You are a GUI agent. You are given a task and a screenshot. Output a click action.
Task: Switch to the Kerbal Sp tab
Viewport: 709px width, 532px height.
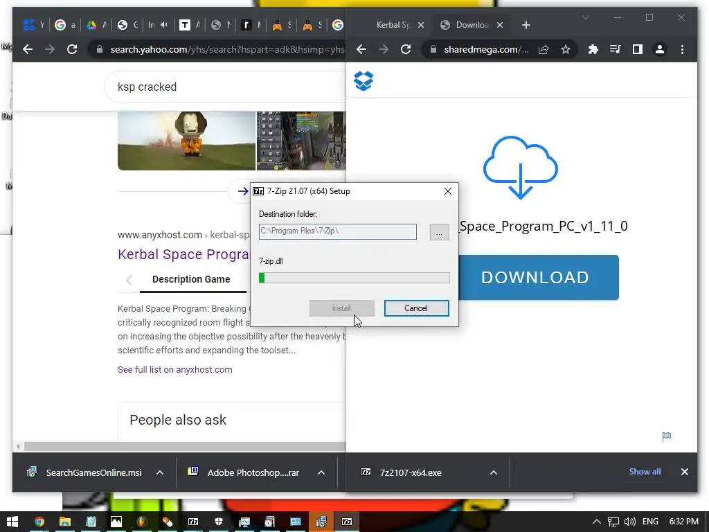[x=392, y=25]
